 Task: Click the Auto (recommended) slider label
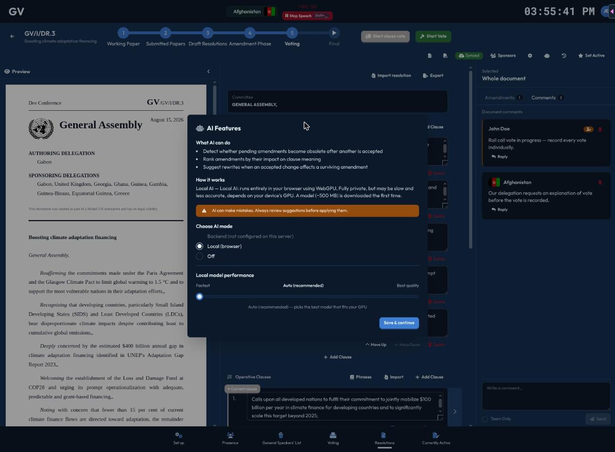pyautogui.click(x=303, y=286)
